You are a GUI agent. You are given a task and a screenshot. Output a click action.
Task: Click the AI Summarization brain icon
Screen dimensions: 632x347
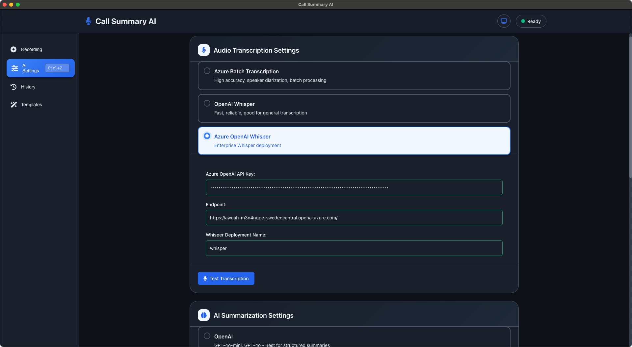[x=204, y=315]
